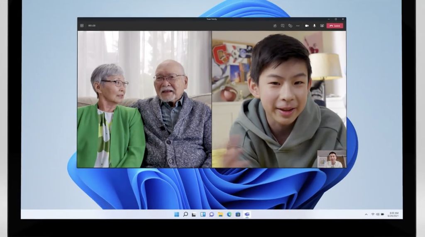Click the volume icon in system tray
Screen dimensions: 425x237
377,214
